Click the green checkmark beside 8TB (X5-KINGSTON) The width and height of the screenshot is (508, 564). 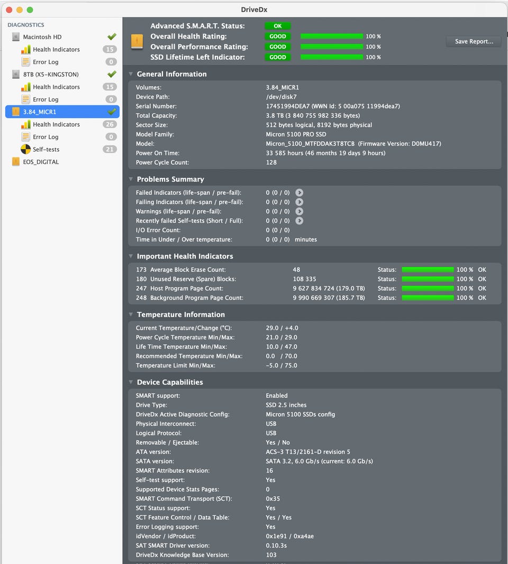(112, 74)
